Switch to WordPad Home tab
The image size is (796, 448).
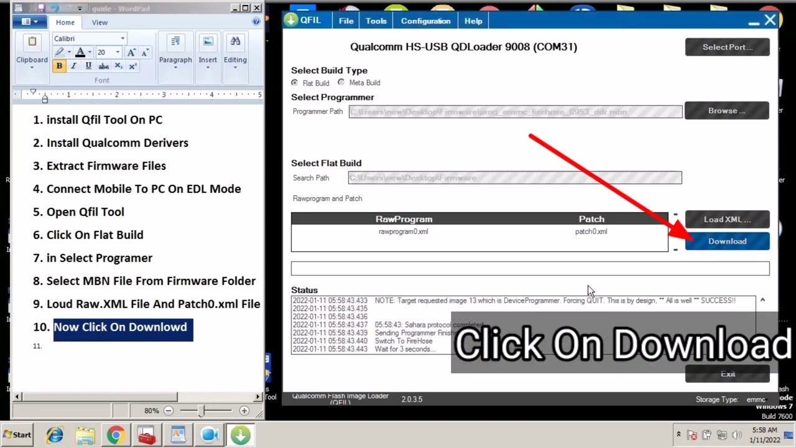point(65,22)
